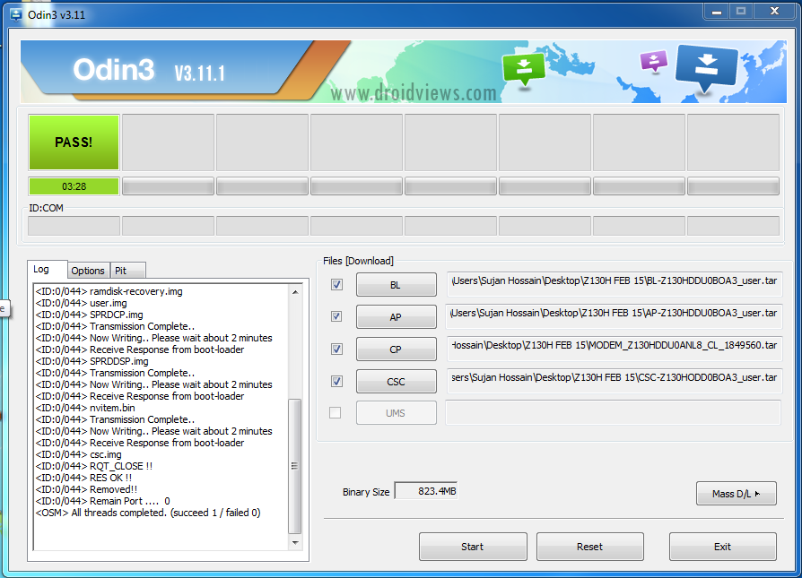Exit the Odin application
Image resolution: width=802 pixels, height=578 pixels.
723,547
